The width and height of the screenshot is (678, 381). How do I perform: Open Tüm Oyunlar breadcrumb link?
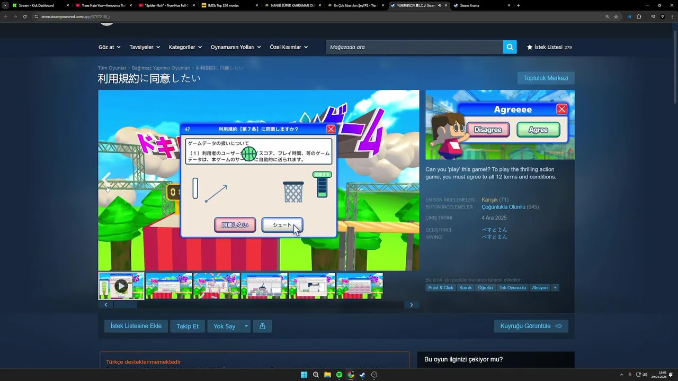(x=112, y=68)
